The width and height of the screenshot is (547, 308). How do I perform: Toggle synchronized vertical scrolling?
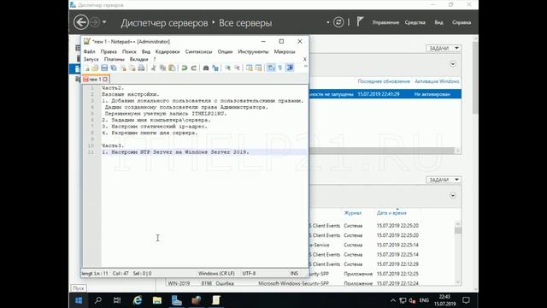249,68
